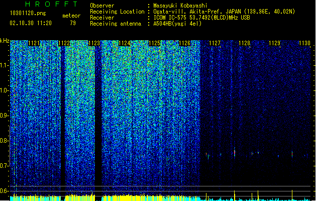Click the 1125 time marker
Image resolution: width=316 pixels, height=201 pixels.
(154, 43)
